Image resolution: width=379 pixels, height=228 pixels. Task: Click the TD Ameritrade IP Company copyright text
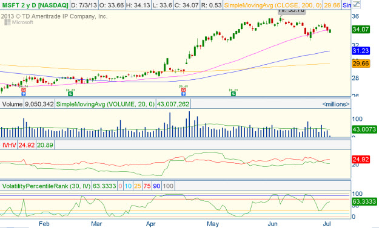click(x=54, y=16)
